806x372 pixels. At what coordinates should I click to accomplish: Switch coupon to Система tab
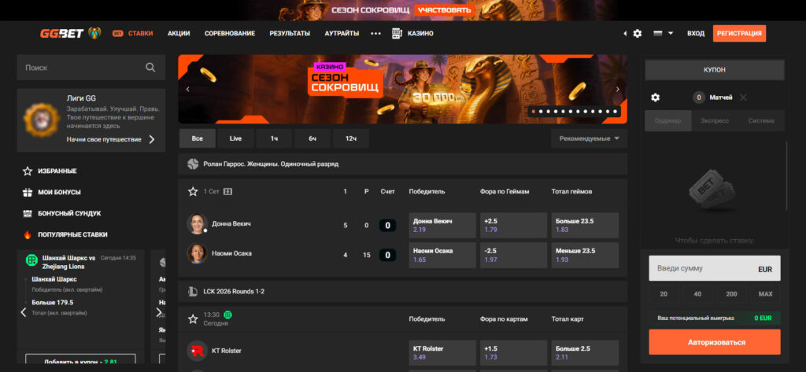pyautogui.click(x=761, y=121)
